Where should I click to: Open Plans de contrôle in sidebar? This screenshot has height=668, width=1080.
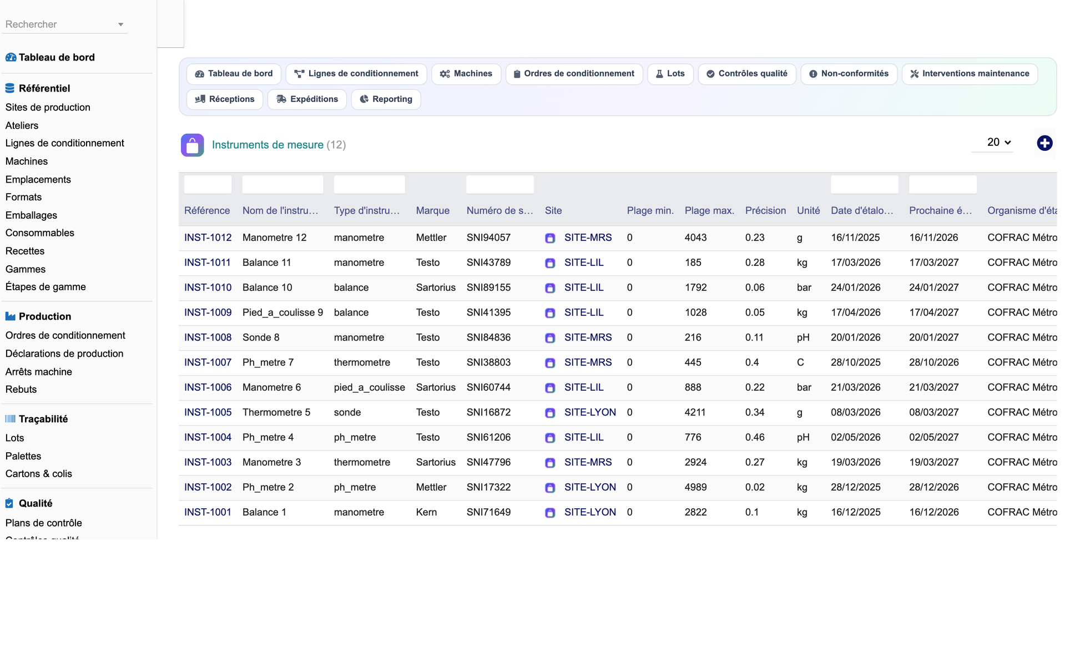[43, 523]
